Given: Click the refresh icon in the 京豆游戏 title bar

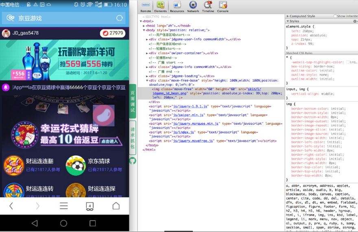Looking at the screenshot, I should click(x=120, y=18).
